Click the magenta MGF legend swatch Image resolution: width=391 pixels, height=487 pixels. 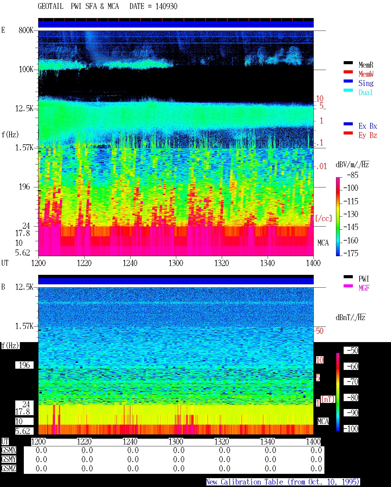point(348,286)
